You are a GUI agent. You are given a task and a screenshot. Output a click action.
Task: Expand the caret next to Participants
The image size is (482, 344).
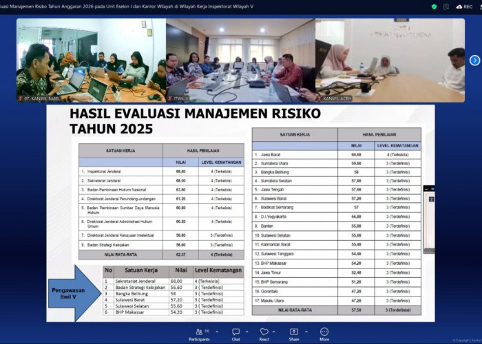click(217, 332)
